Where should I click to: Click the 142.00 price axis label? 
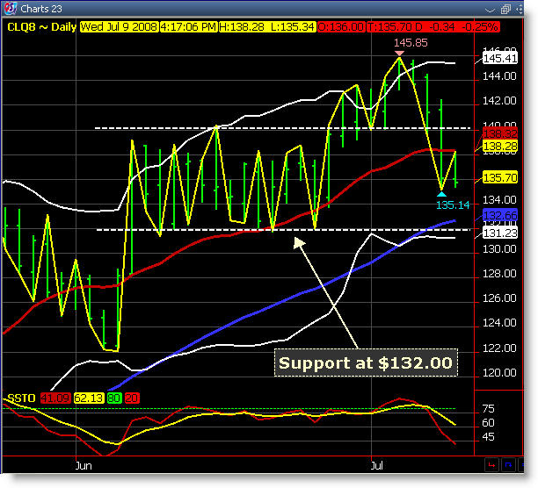[499, 101]
